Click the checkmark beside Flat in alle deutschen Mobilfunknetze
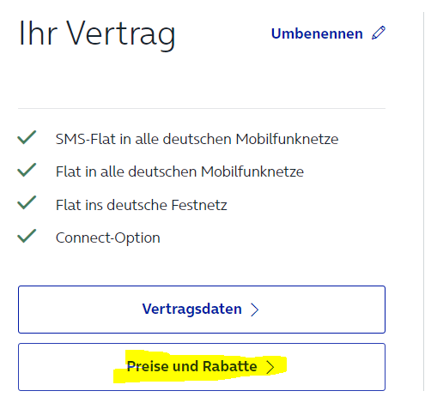The width and height of the screenshot is (425, 409). [x=27, y=170]
